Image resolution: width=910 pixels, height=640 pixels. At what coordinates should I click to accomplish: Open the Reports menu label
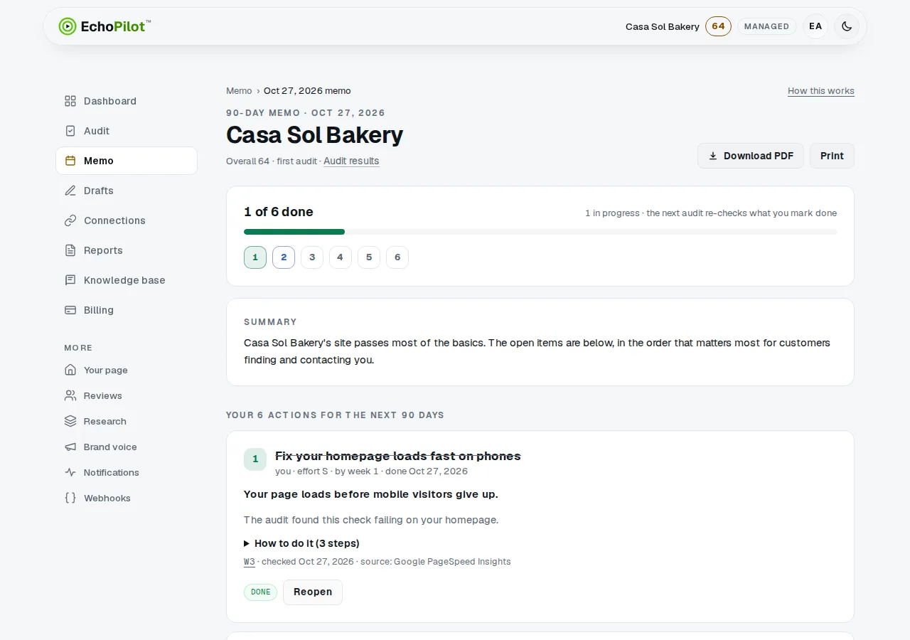pyautogui.click(x=103, y=250)
